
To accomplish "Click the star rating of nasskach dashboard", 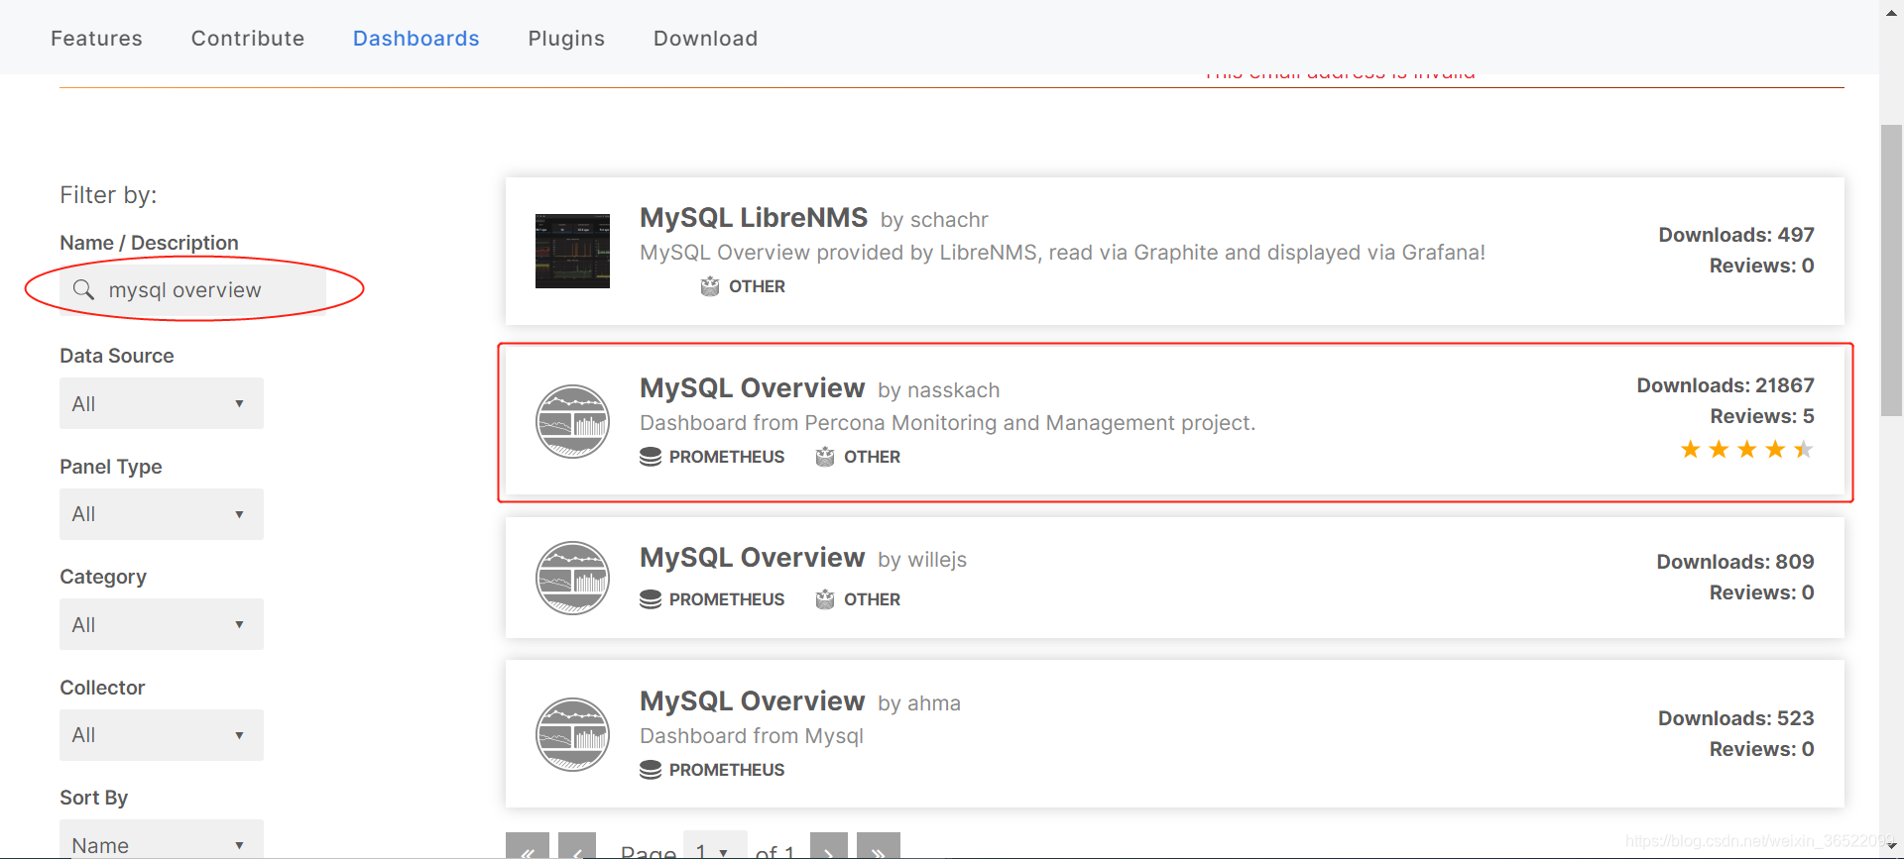I will 1746,450.
